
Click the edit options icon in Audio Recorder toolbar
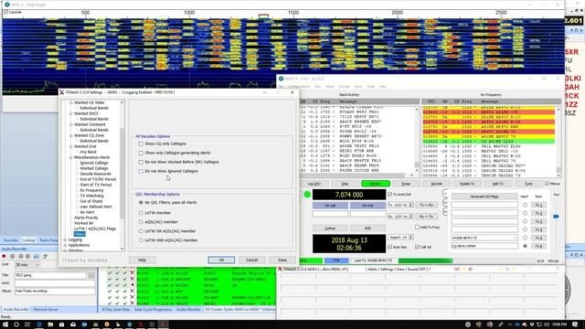(x=45, y=256)
